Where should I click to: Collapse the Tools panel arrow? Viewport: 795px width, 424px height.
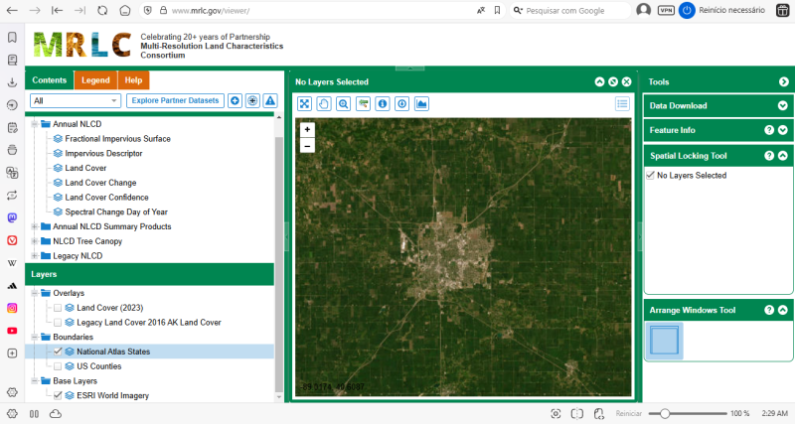pos(784,81)
